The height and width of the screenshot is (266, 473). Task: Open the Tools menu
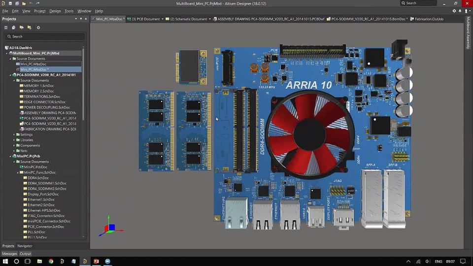[x=69, y=11]
